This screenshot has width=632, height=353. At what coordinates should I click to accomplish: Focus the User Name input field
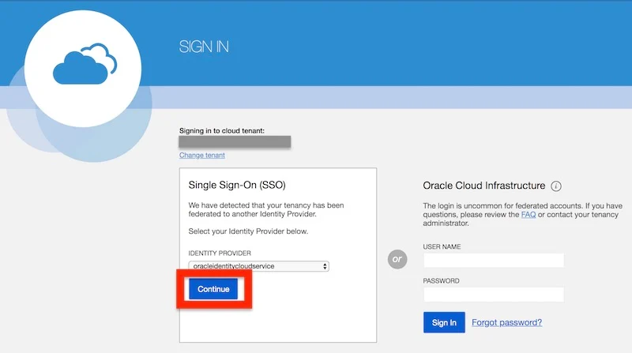(x=494, y=261)
